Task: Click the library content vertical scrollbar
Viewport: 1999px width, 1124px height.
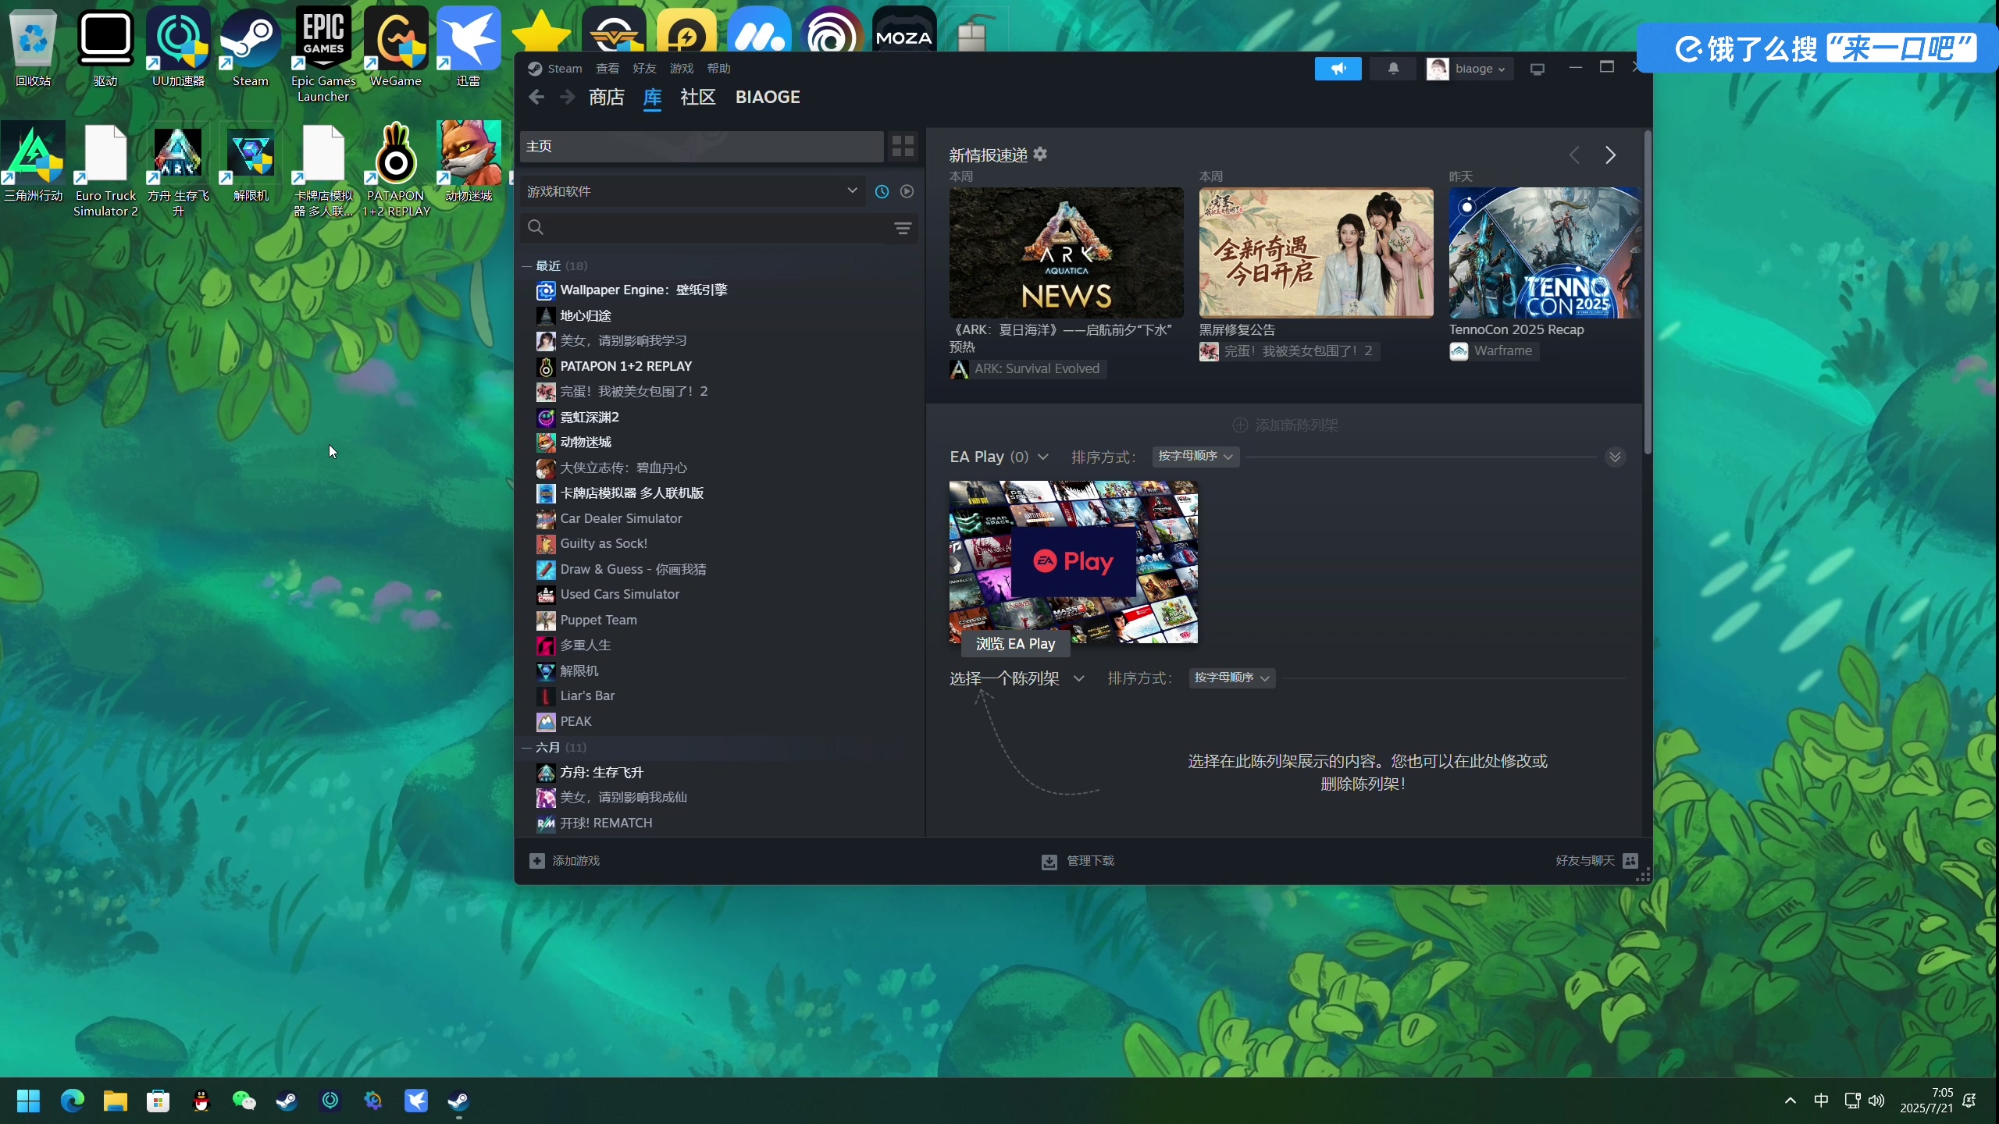Action: pyautogui.click(x=1648, y=293)
